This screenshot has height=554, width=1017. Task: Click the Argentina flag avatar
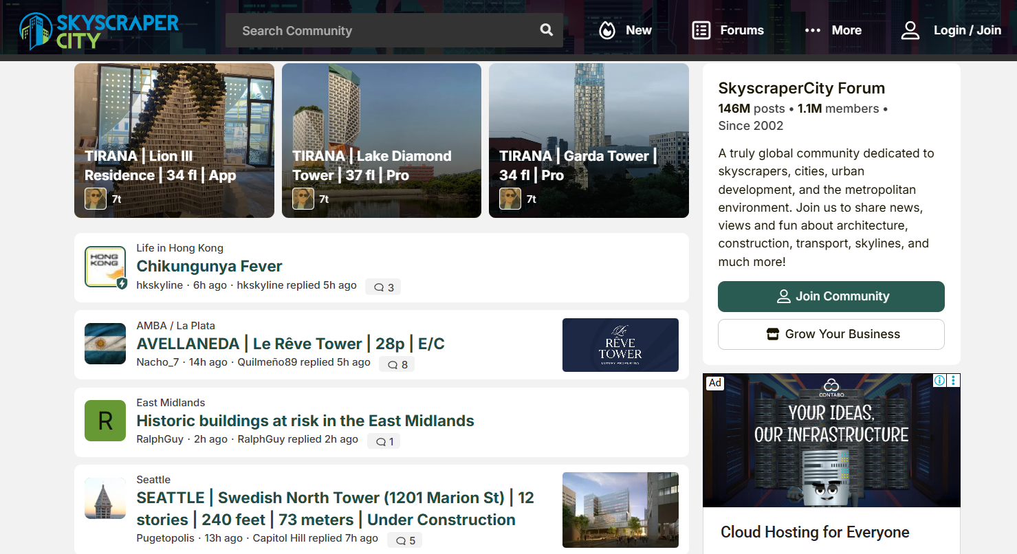[x=105, y=344]
